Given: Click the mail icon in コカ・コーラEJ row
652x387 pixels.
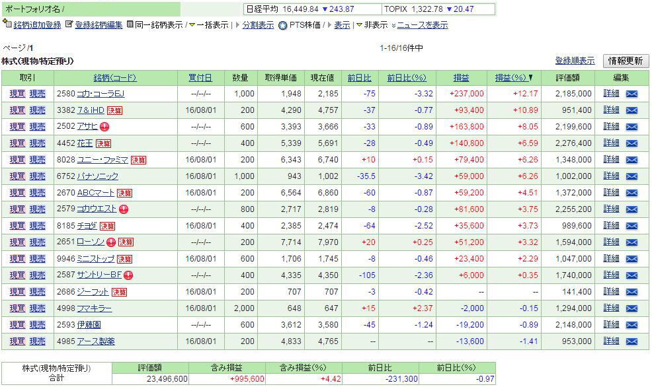Looking at the screenshot, I should (x=632, y=94).
